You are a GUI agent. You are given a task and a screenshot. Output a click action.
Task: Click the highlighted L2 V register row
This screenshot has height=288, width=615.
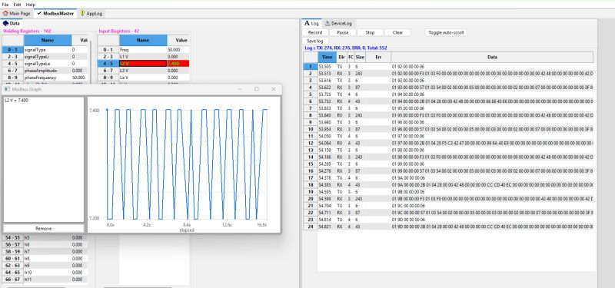tap(144, 64)
